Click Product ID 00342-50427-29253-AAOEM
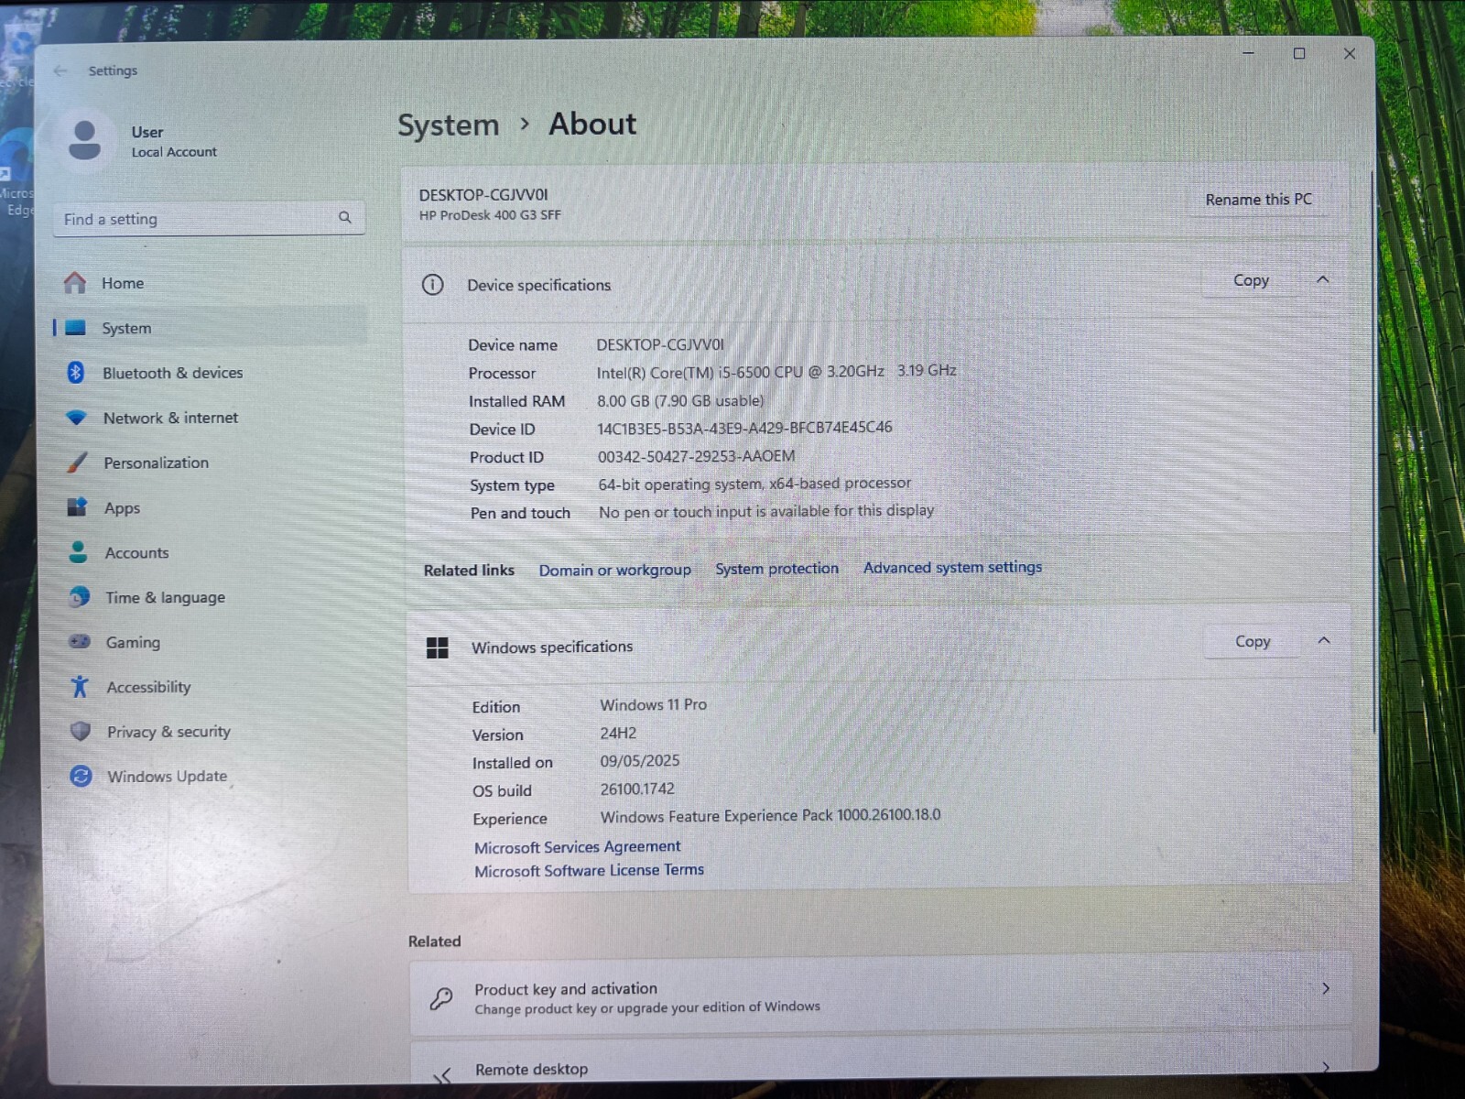The width and height of the screenshot is (1465, 1099). pyautogui.click(x=696, y=456)
